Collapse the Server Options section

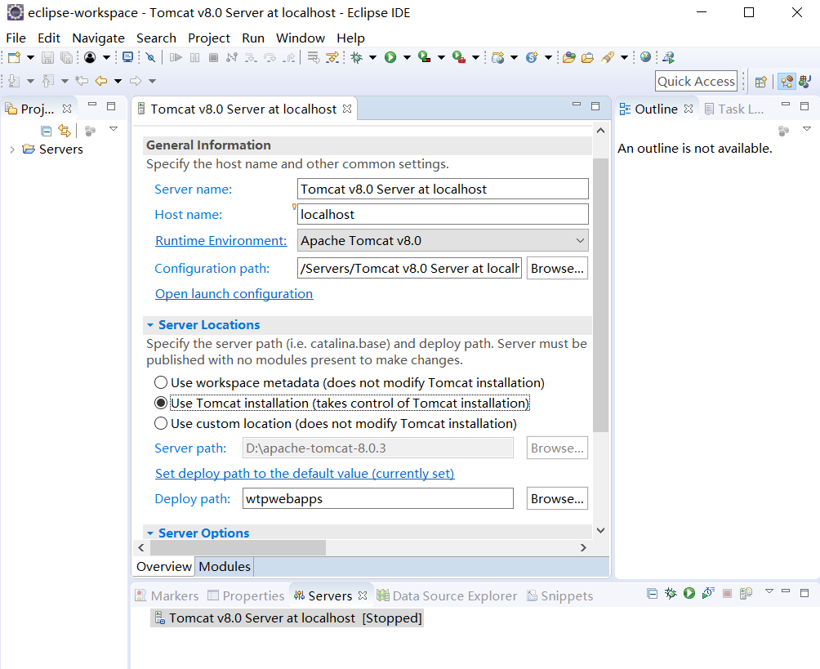coord(150,533)
